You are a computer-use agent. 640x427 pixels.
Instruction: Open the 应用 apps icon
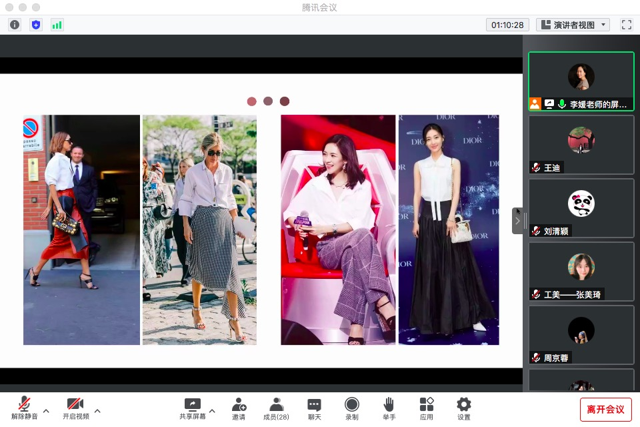pos(427,408)
